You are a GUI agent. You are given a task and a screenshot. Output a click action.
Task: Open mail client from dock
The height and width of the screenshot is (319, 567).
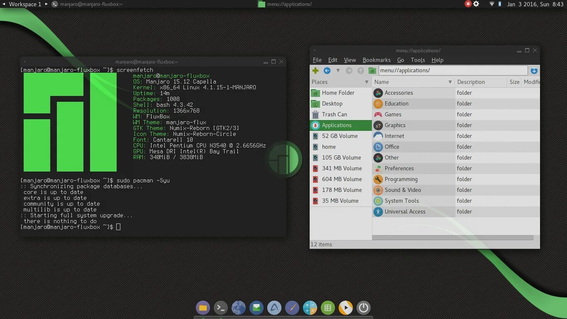pos(257,308)
